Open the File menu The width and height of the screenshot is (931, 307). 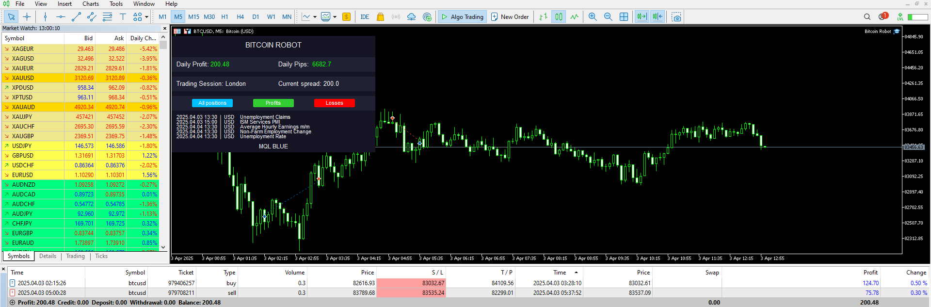click(x=20, y=4)
